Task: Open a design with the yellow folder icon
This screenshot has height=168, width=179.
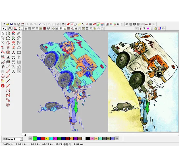Action: click(x=8, y=24)
